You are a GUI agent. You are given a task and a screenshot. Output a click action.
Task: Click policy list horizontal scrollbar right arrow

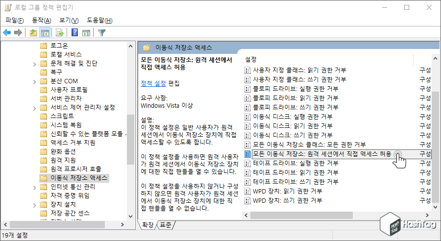coord(427,216)
